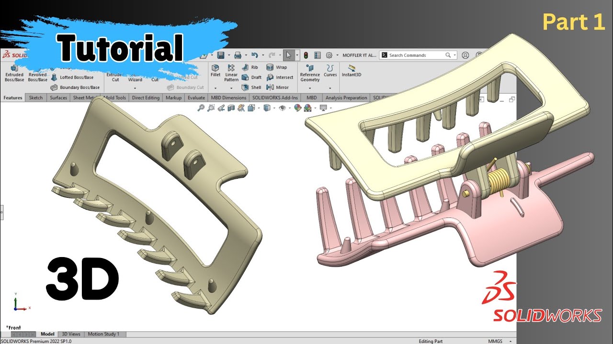Viewport: 613px width, 344px height.
Task: Switch to the 3D Views bottom tab
Action: pyautogui.click(x=71, y=334)
